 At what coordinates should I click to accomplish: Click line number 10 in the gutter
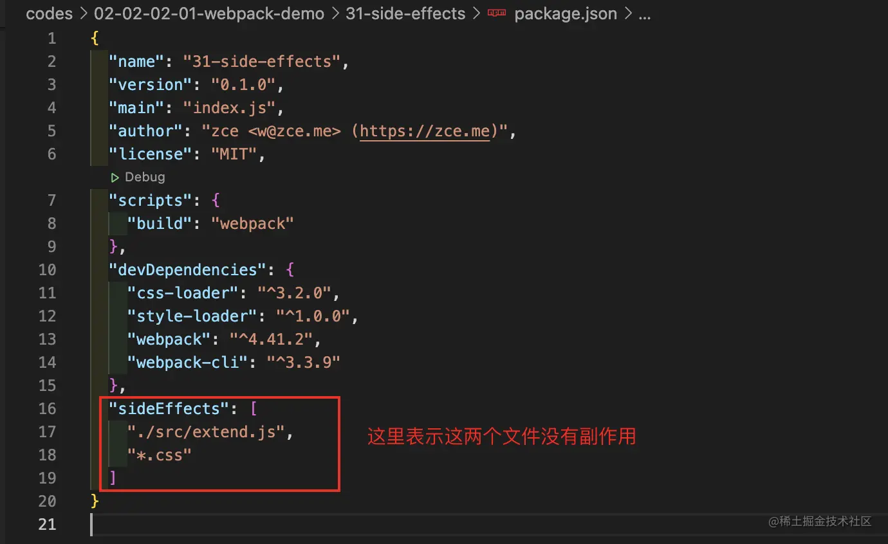47,269
